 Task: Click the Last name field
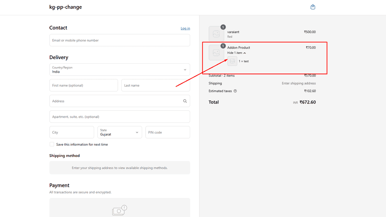click(x=156, y=85)
